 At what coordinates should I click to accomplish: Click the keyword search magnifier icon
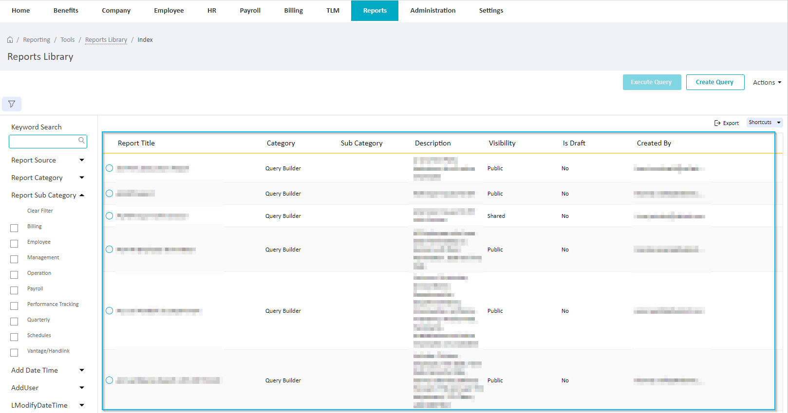(81, 141)
